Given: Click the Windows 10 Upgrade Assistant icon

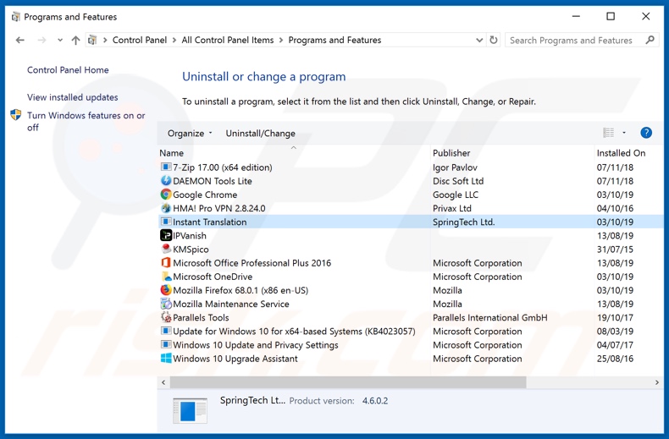Looking at the screenshot, I should (165, 358).
